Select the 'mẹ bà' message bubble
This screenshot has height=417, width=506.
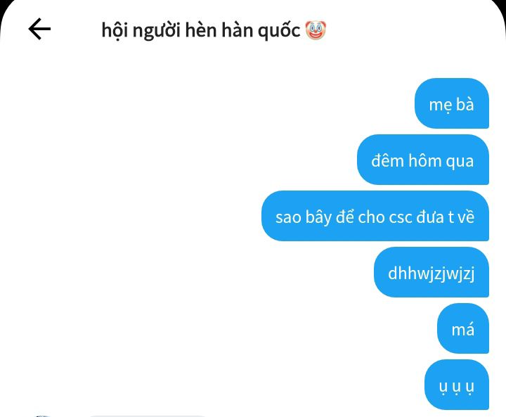451,103
